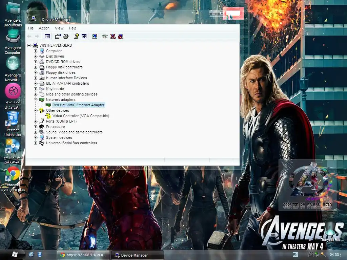Screen dimensions: 347x260
Task: Collapse the WINTHEAVENGERS root node
Action: click(x=29, y=46)
